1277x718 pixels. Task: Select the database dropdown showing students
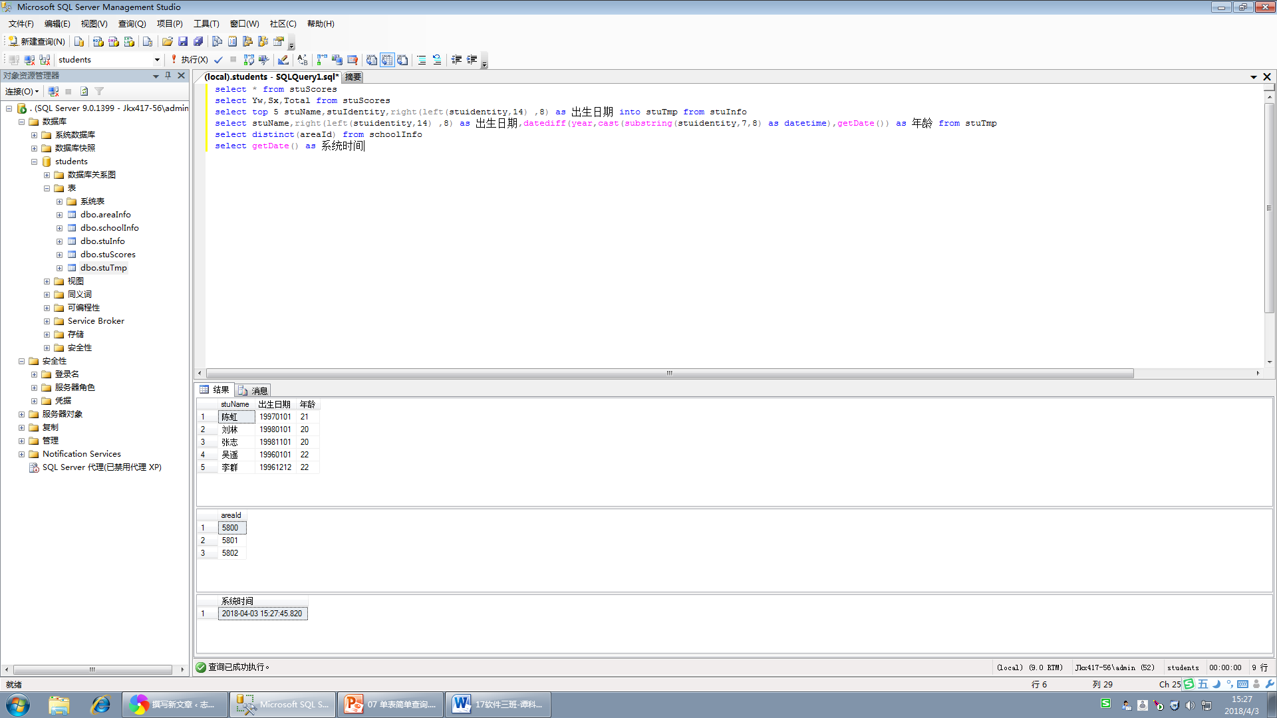tap(106, 59)
